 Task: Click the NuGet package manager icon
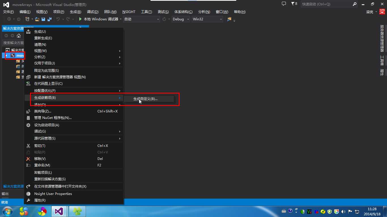pyautogui.click(x=28, y=118)
